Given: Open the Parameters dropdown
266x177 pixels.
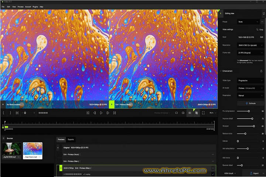Looking at the screenshot, I should [x=250, y=96].
